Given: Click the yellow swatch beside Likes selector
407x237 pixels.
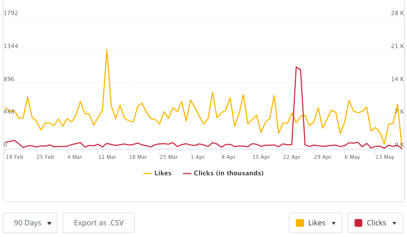Looking at the screenshot, I should [x=300, y=223].
